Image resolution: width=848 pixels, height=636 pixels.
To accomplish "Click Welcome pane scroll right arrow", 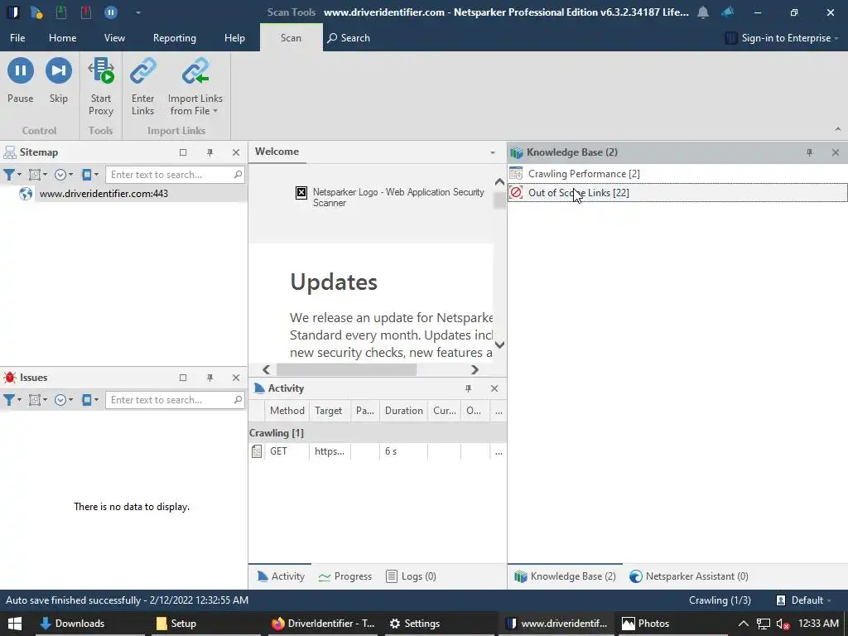I will point(475,370).
